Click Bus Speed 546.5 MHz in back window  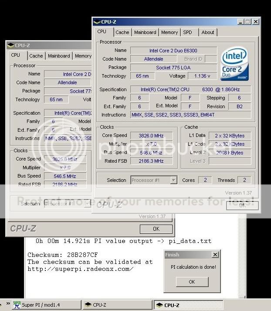click(x=65, y=176)
